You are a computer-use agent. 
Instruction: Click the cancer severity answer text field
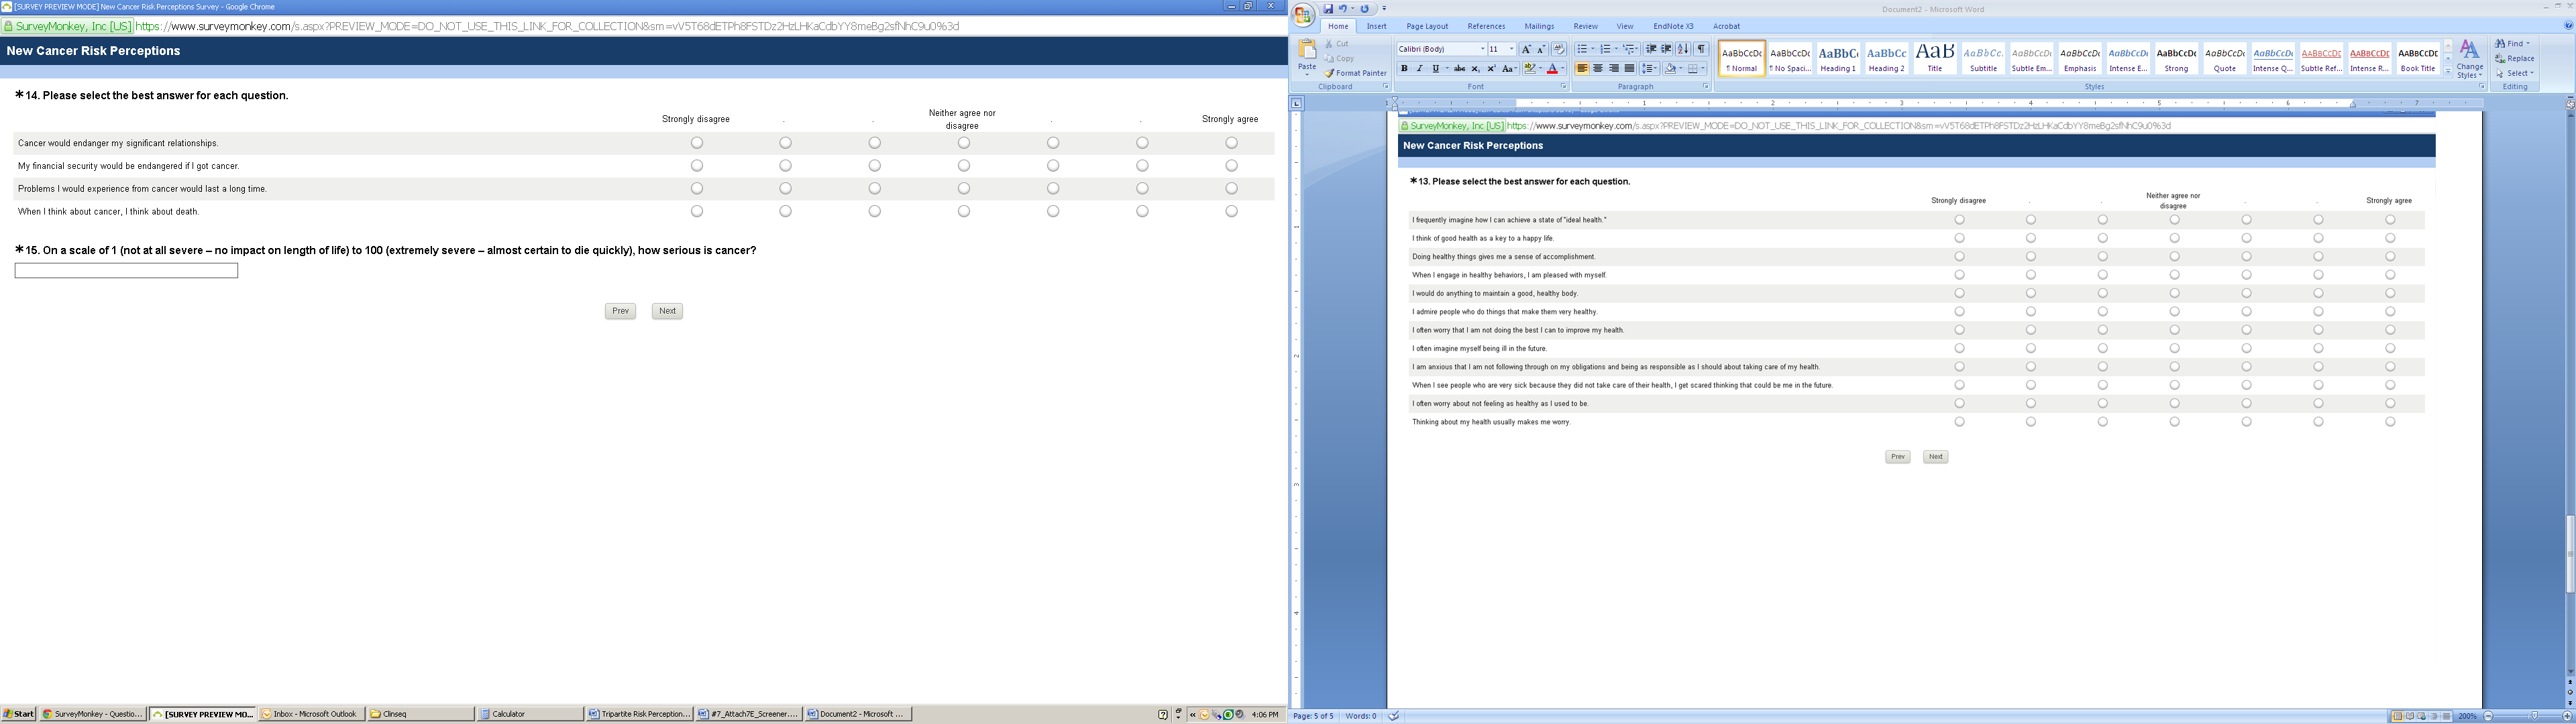[126, 271]
